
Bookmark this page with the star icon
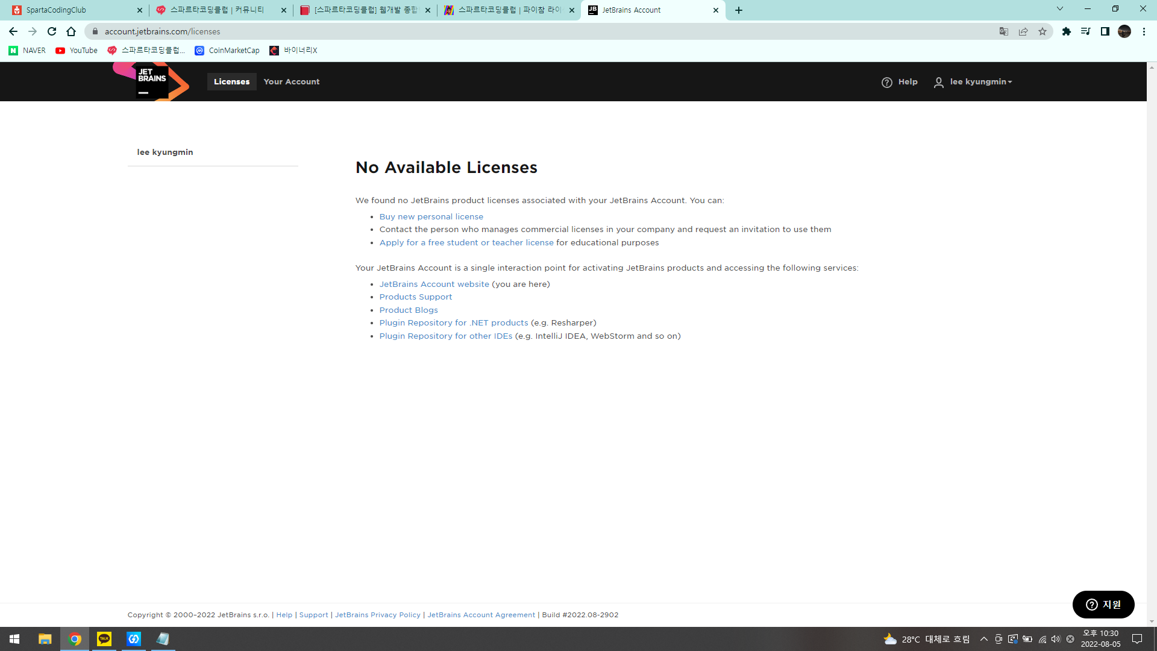tap(1043, 31)
